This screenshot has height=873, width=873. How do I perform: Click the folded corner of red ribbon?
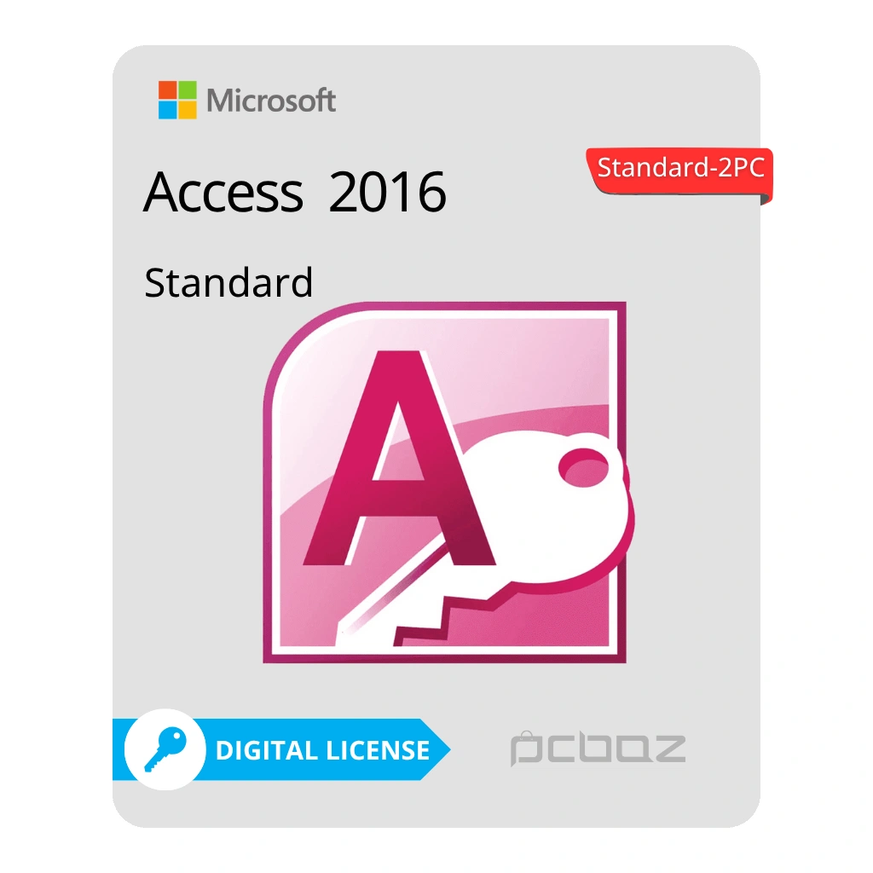click(x=766, y=199)
